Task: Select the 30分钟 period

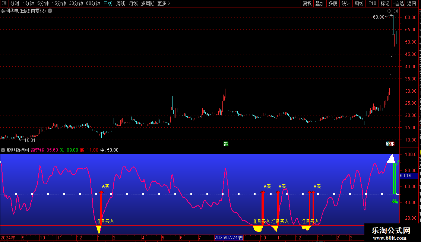Action: (76, 3)
